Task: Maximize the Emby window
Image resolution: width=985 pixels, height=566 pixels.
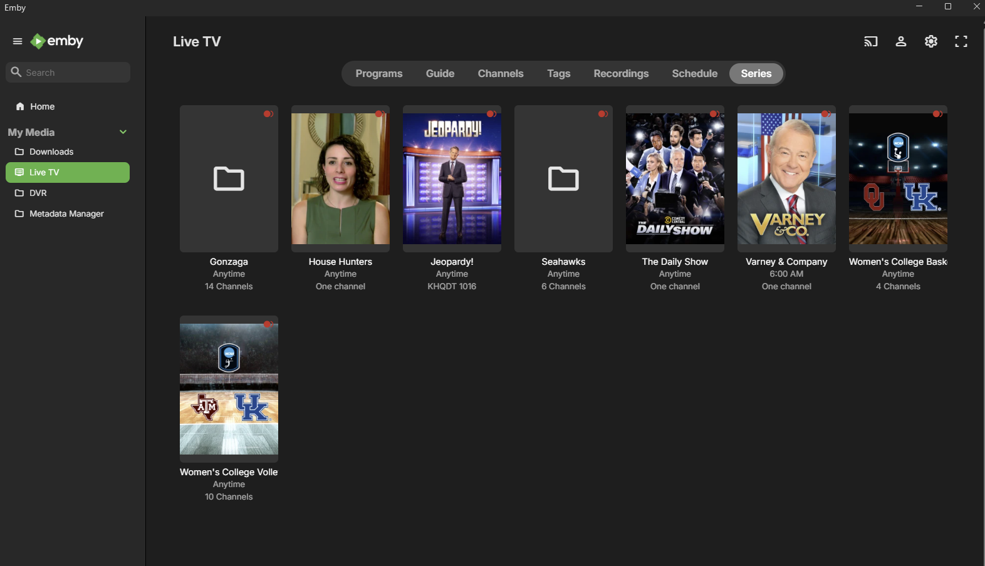Action: click(x=948, y=6)
